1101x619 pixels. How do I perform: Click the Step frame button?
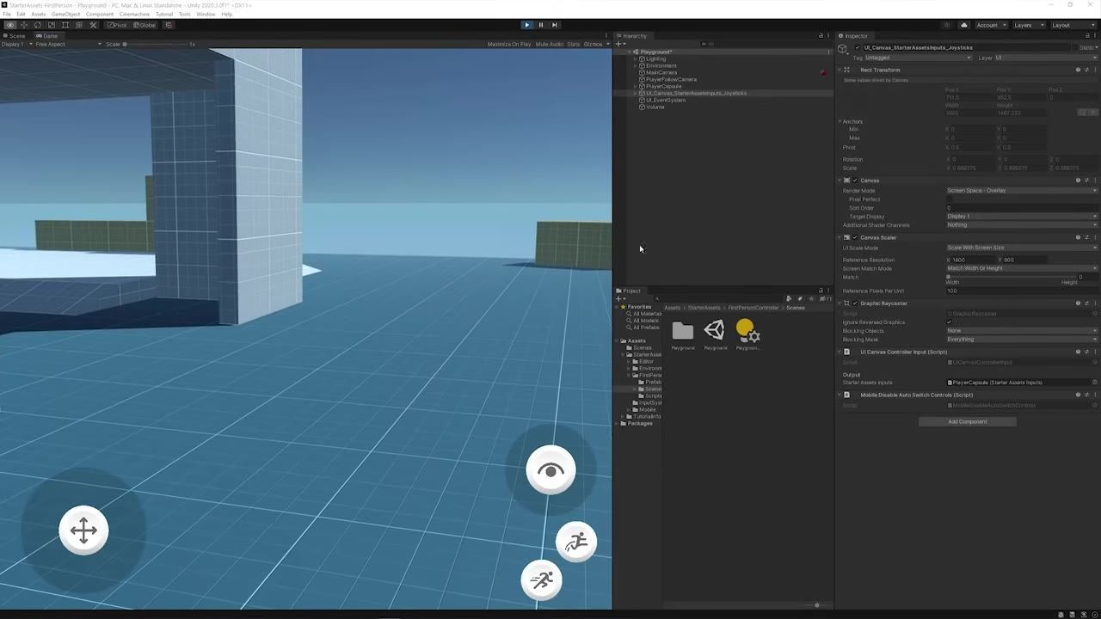click(555, 25)
